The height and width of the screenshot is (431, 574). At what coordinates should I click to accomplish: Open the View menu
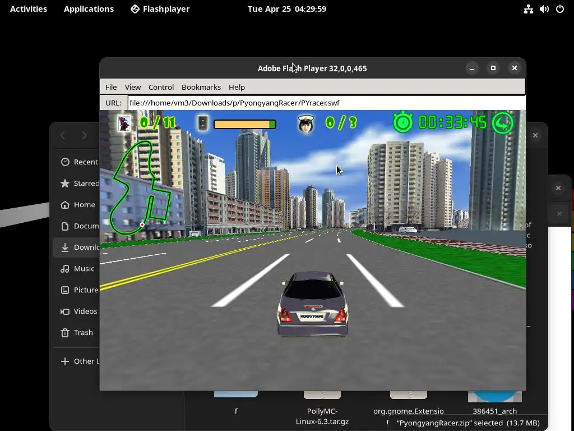pyautogui.click(x=132, y=87)
